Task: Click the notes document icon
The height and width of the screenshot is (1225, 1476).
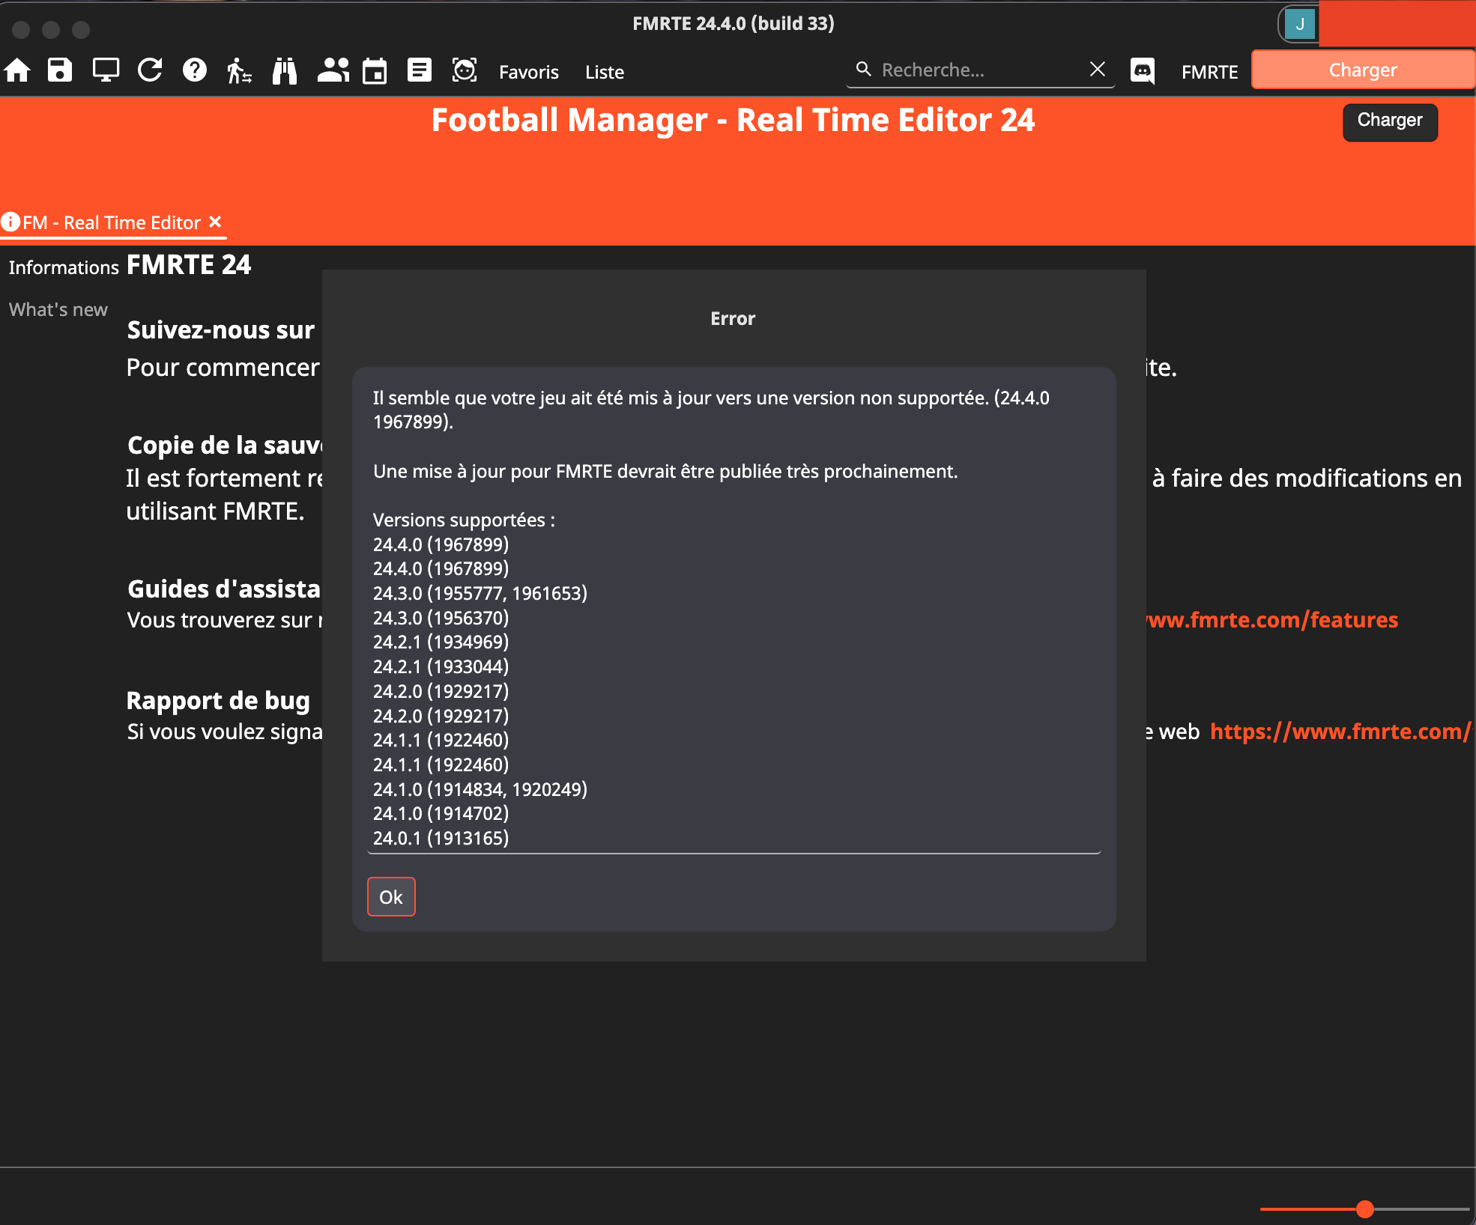Action: click(x=420, y=70)
